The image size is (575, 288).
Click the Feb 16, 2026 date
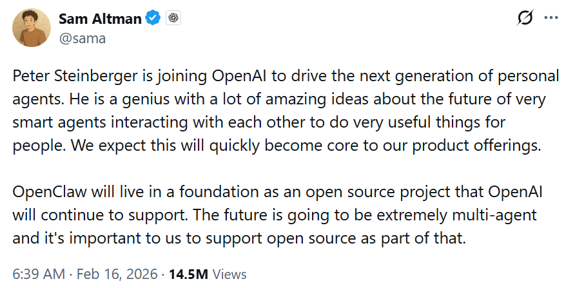tap(117, 274)
